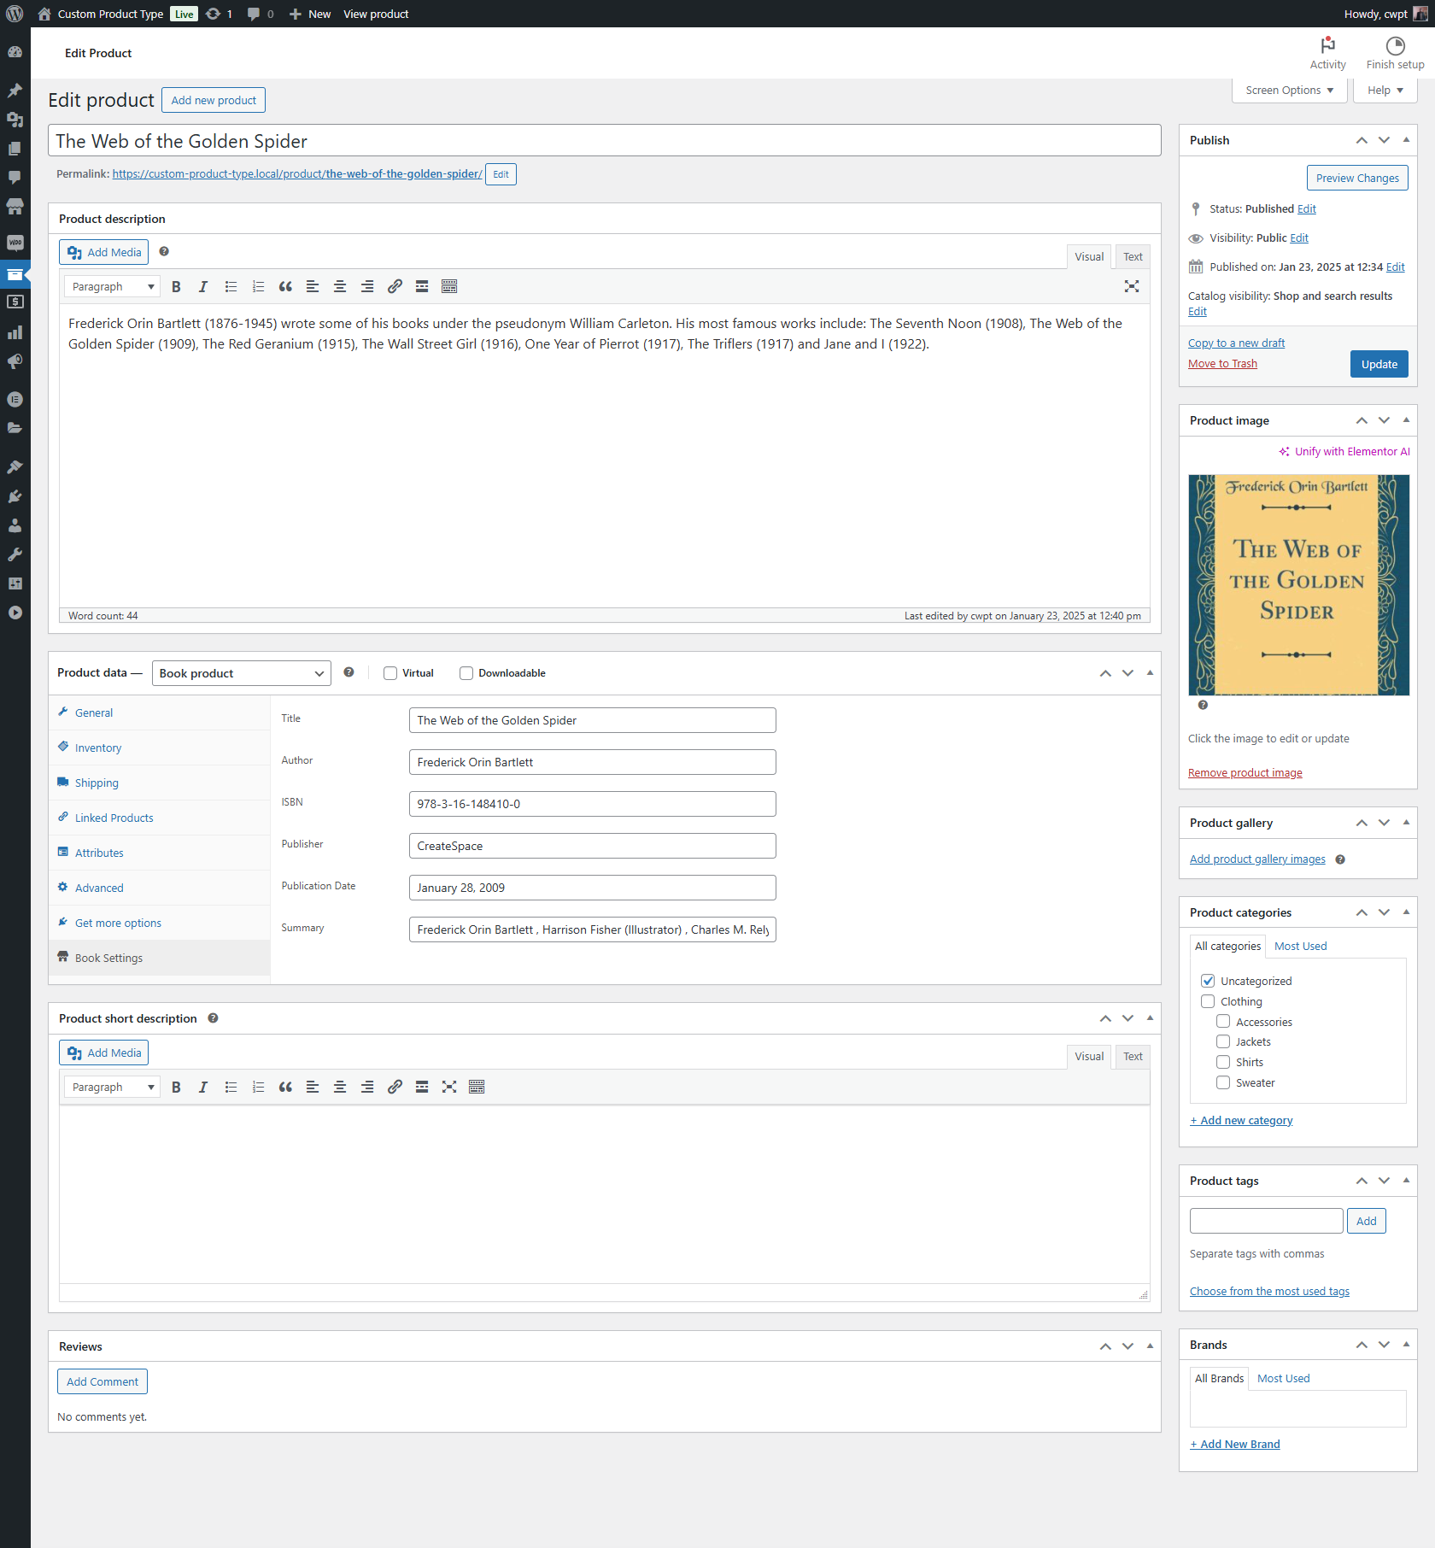Image resolution: width=1435 pixels, height=1548 pixels.
Task: Align text center in Product description
Action: click(x=340, y=287)
